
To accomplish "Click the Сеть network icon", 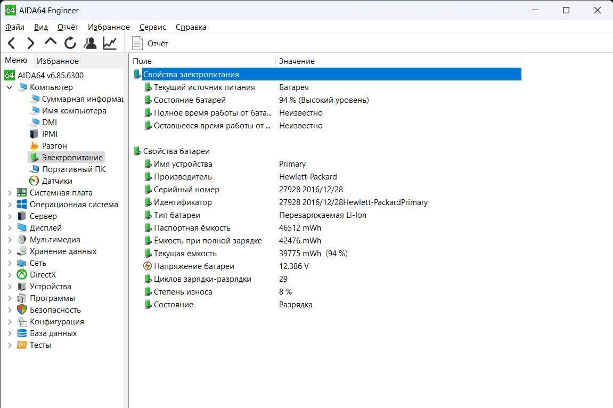I will click(22, 263).
